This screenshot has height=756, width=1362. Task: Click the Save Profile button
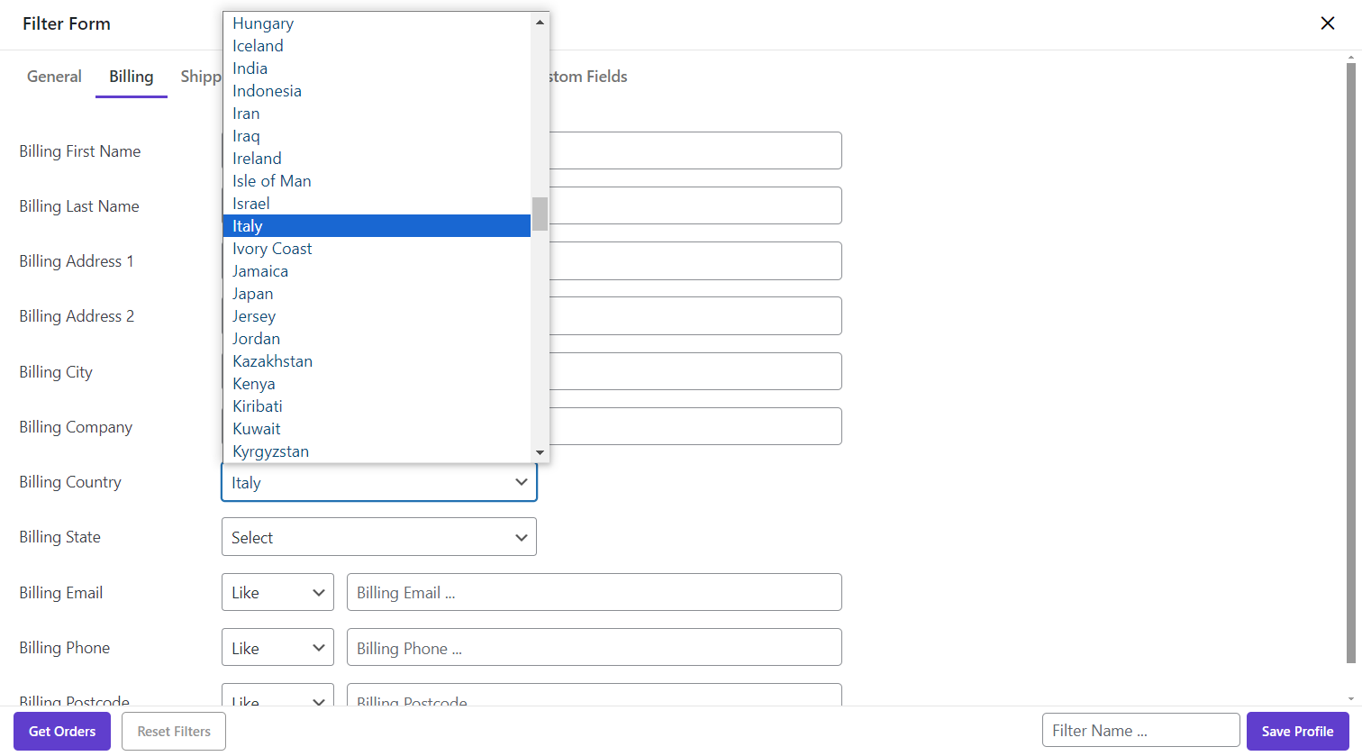tap(1297, 732)
